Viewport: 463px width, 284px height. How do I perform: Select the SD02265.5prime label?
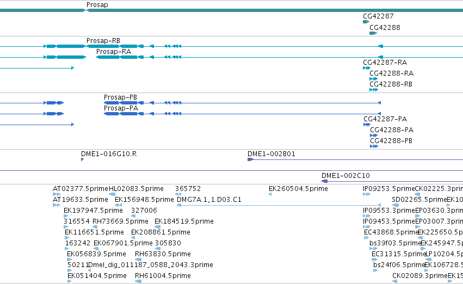pyautogui.click(x=419, y=200)
